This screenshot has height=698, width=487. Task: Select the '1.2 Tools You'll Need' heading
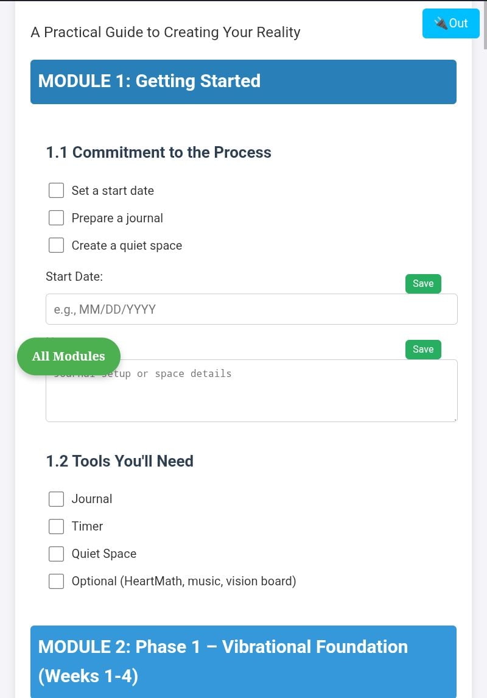tap(120, 461)
